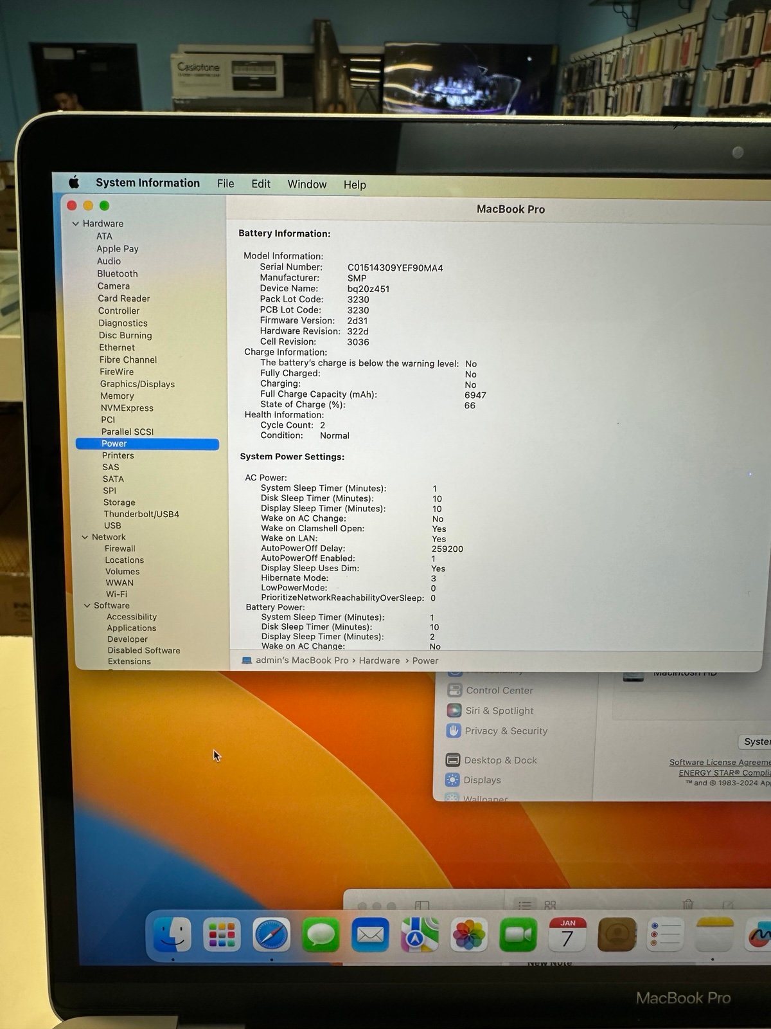Viewport: 771px width, 1029px height.
Task: Collapse the Software section
Action: 87,605
